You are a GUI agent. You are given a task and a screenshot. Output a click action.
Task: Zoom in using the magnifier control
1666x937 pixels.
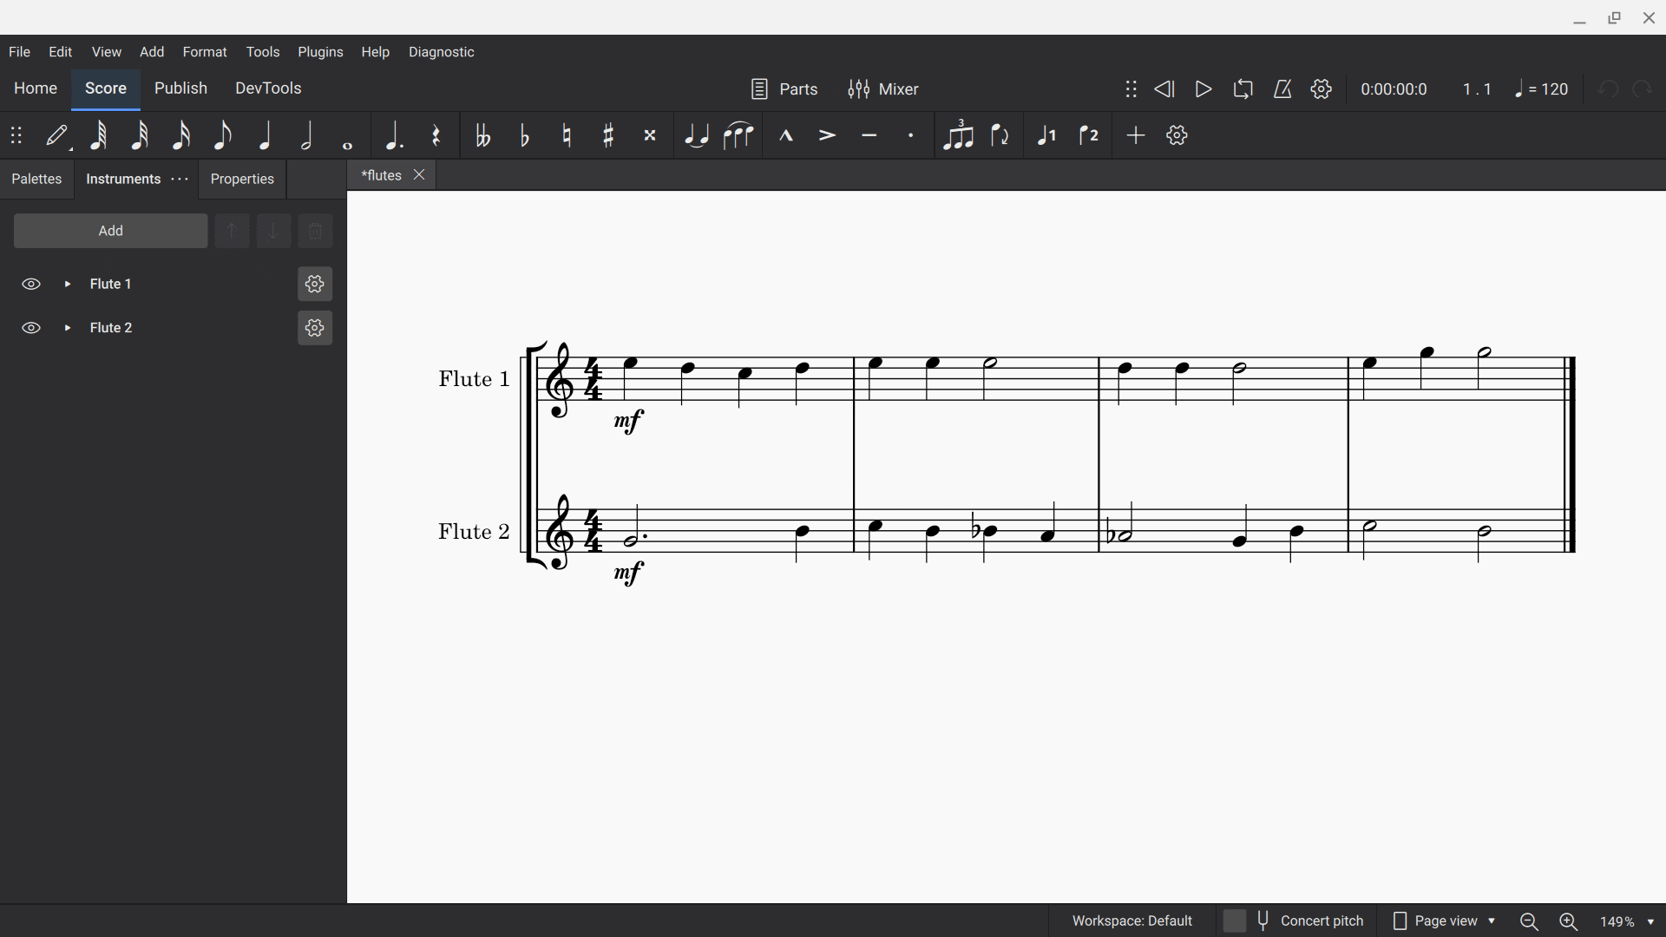[1569, 922]
